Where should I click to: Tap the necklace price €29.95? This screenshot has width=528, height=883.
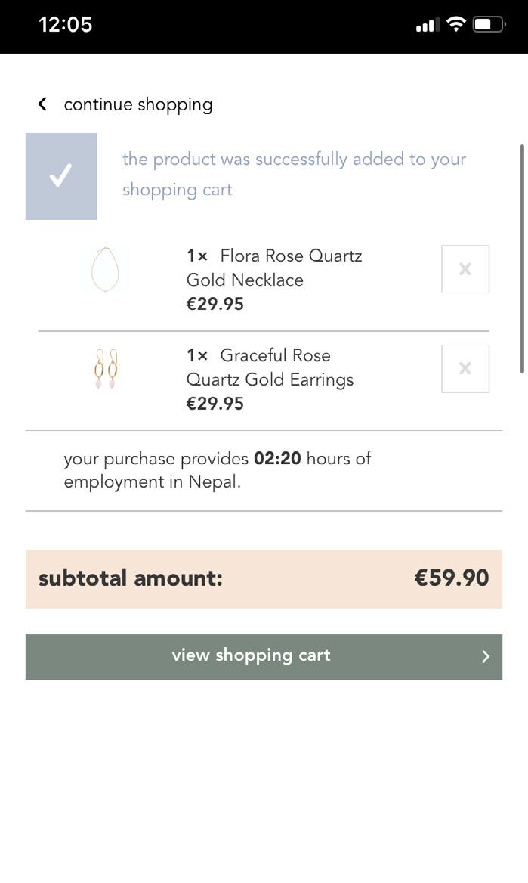click(x=215, y=304)
